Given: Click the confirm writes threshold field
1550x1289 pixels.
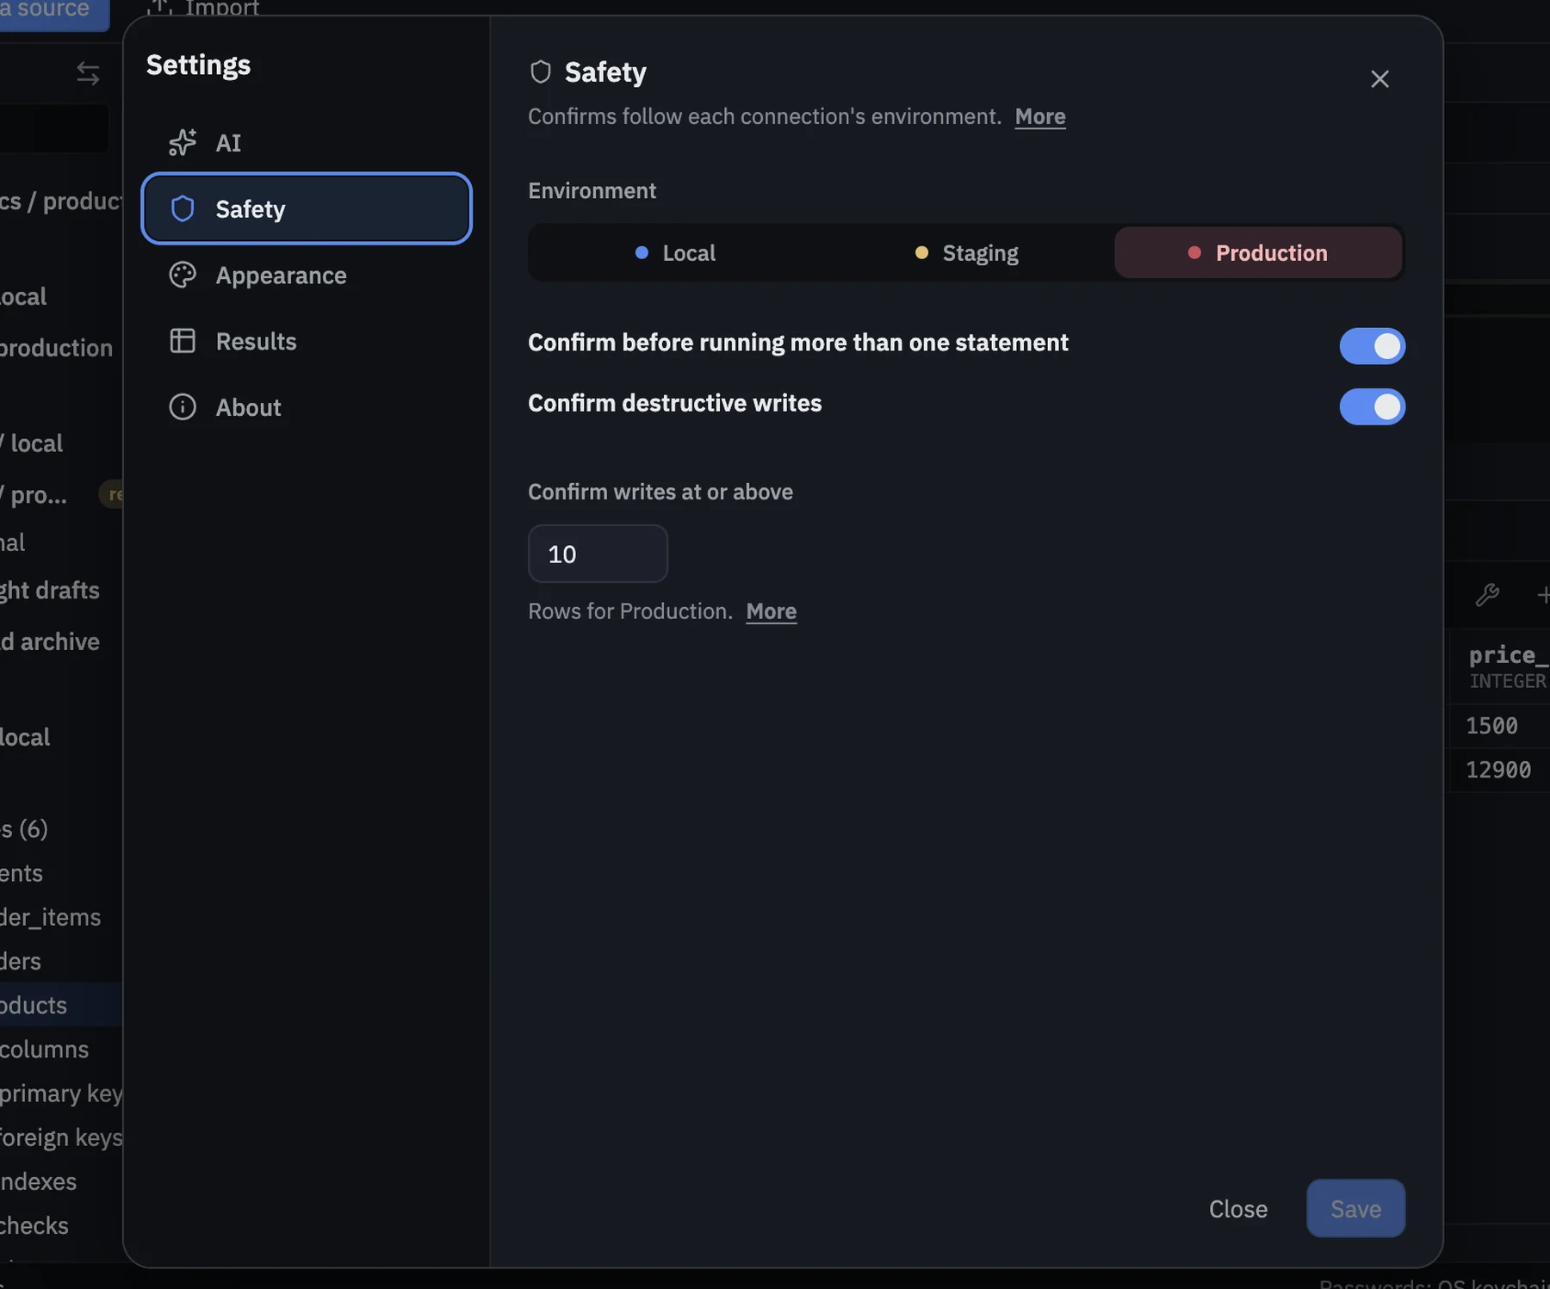Looking at the screenshot, I should click(598, 554).
